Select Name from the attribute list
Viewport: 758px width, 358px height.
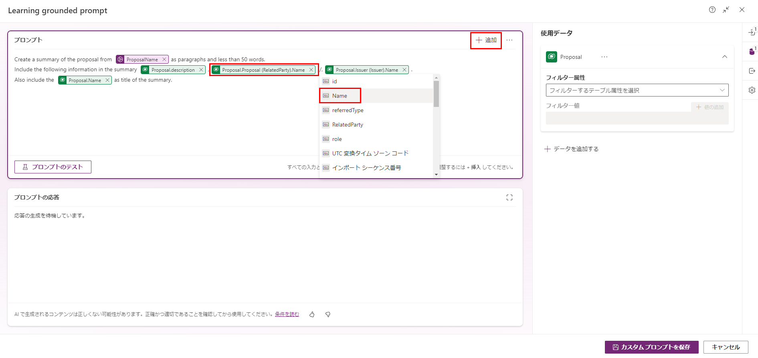tap(376, 96)
